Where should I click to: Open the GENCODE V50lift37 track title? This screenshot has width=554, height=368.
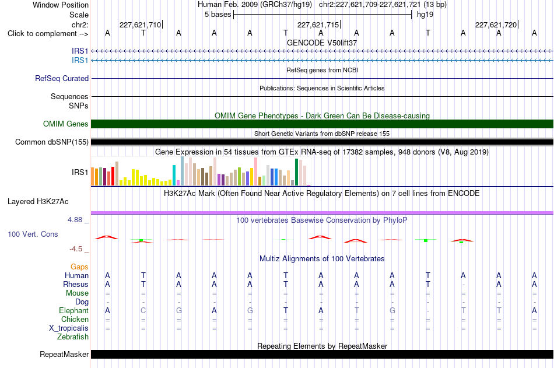[322, 43]
